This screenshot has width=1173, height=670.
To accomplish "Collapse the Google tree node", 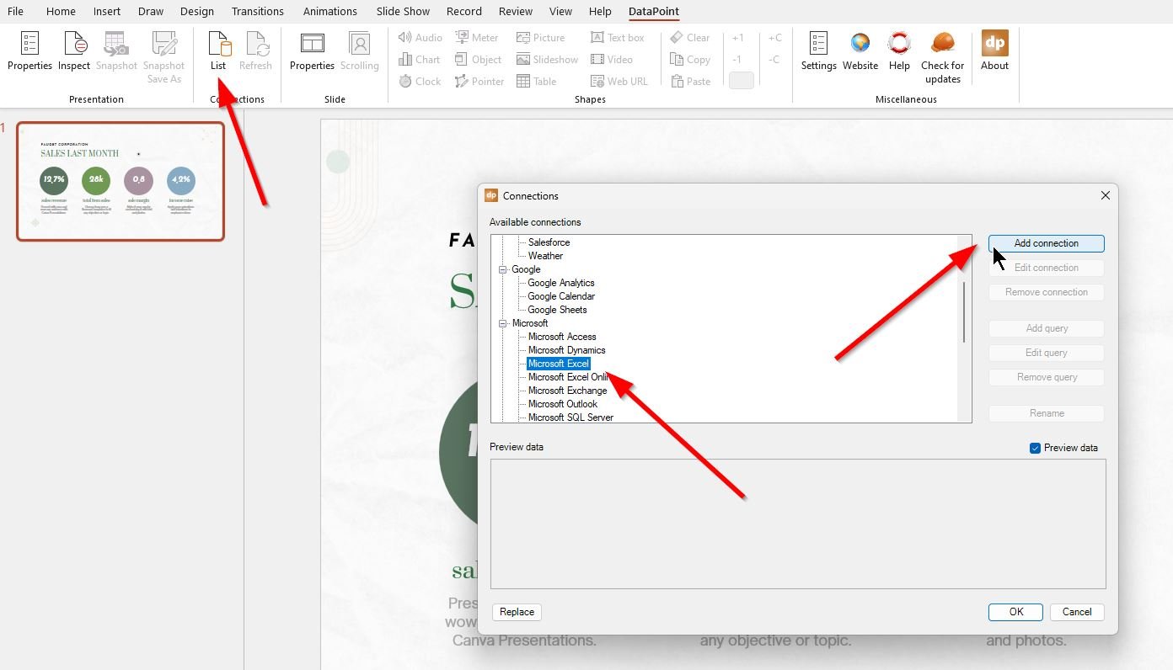I will click(x=503, y=269).
